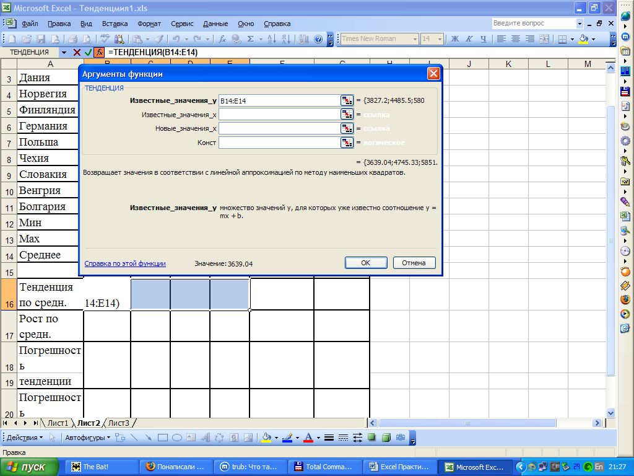
Task: Collapse dialog via Известные_значения_y range selector
Action: point(347,100)
